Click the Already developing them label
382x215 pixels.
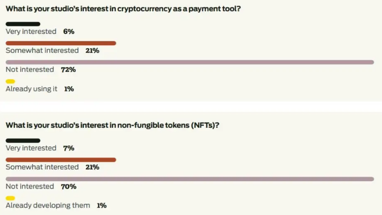[48, 206]
